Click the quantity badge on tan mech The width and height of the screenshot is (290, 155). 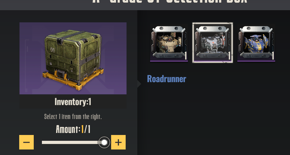[x=186, y=56]
